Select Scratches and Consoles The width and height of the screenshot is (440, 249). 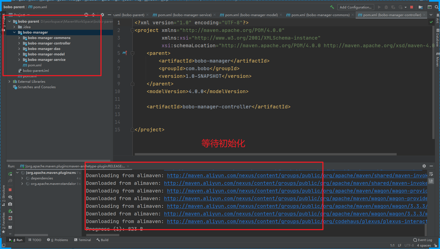tap(34, 87)
